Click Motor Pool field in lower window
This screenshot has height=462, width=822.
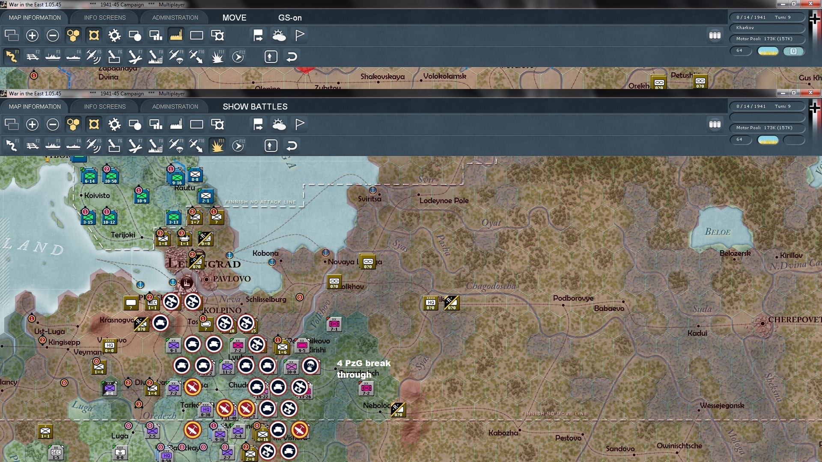(x=767, y=128)
